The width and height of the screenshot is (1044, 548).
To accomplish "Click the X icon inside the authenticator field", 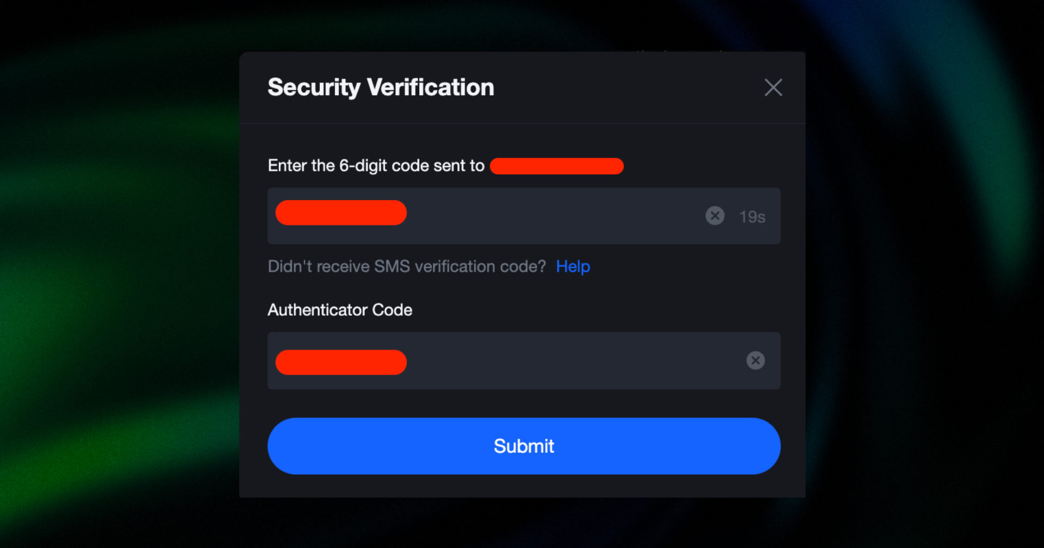I will pos(755,360).
